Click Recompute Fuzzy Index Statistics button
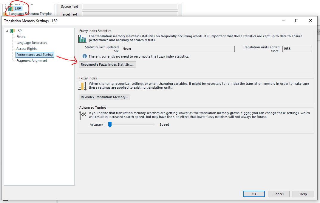The image size is (320, 203). click(x=107, y=64)
